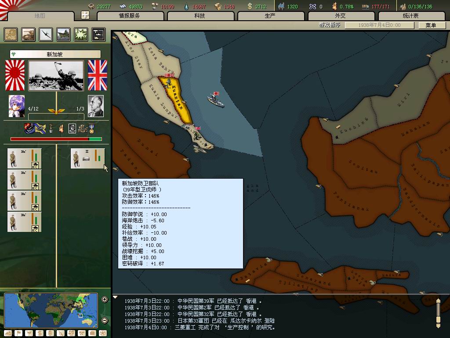
Task: Select the third Japanese division card
Action: 25,201
